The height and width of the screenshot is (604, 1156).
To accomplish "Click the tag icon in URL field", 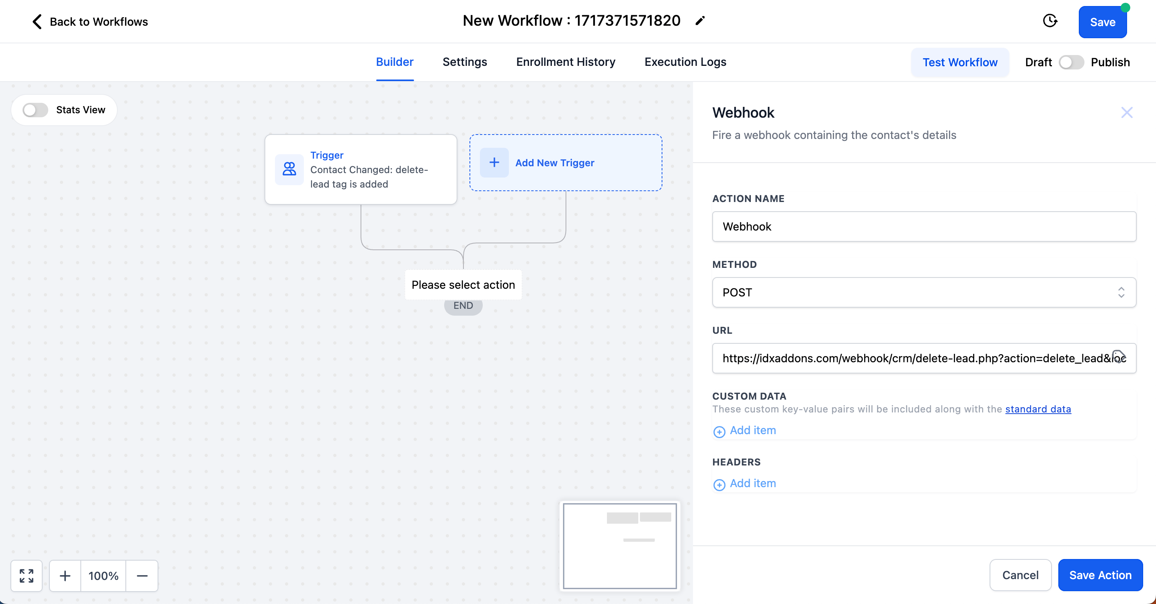I will (1118, 357).
